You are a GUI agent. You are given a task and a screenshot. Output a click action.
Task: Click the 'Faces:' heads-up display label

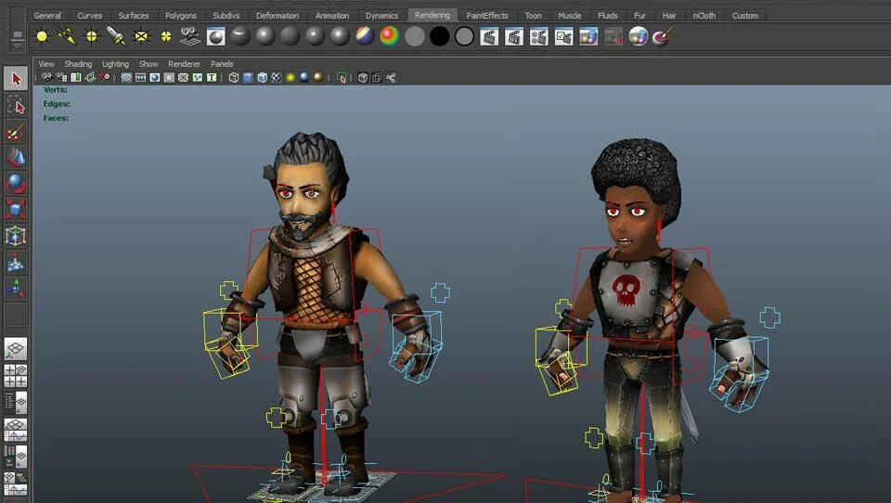pos(56,118)
